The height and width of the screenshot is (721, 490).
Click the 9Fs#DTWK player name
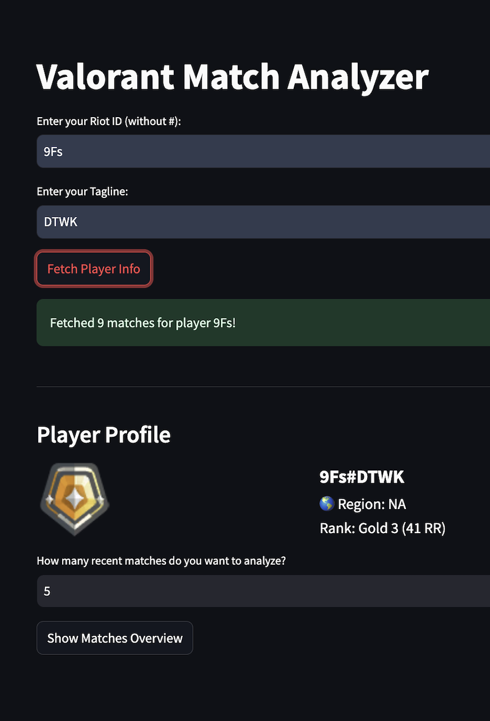pyautogui.click(x=362, y=477)
